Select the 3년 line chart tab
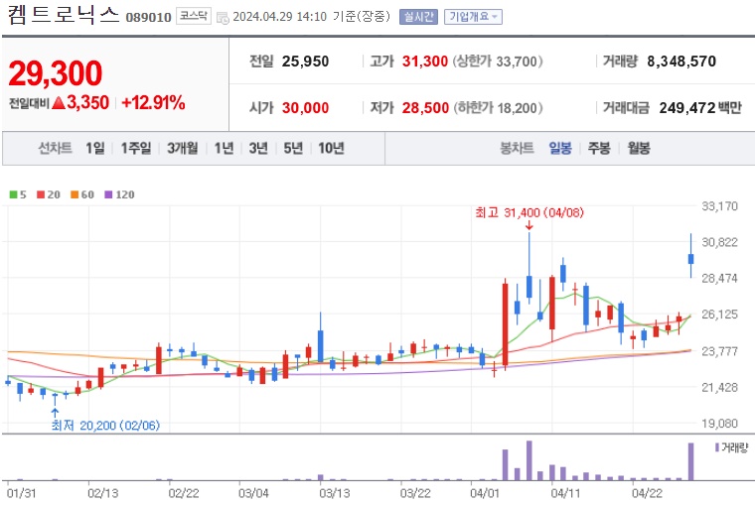The height and width of the screenshot is (505, 755). 258,148
